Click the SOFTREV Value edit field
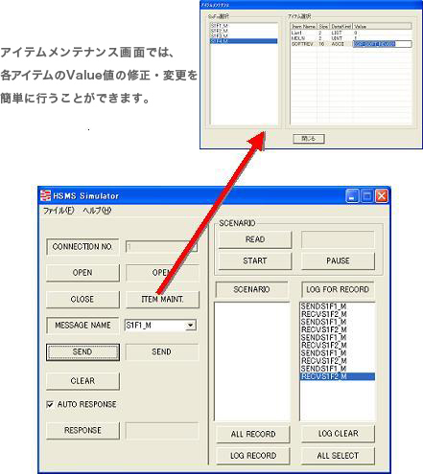This screenshot has height=474, width=423. click(382, 44)
